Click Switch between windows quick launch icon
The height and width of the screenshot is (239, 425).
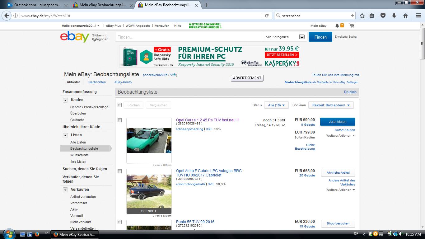pos(30,234)
